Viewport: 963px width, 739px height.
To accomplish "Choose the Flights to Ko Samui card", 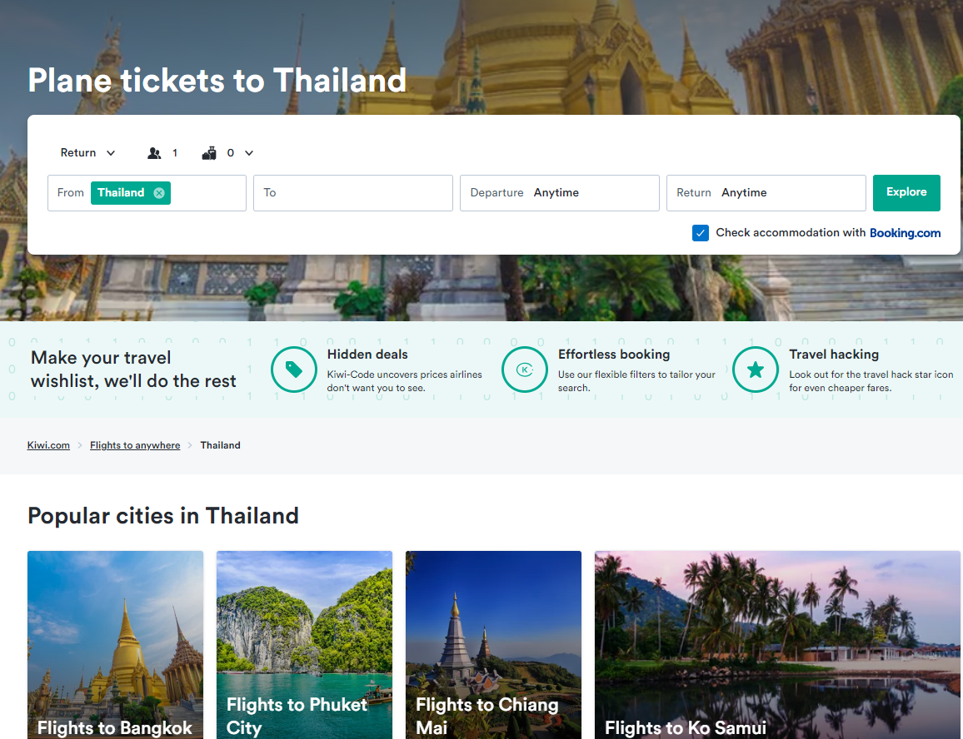I will (777, 644).
